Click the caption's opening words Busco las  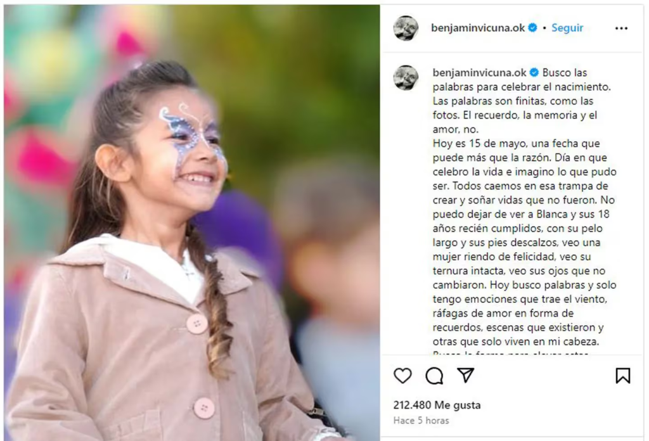[565, 72]
